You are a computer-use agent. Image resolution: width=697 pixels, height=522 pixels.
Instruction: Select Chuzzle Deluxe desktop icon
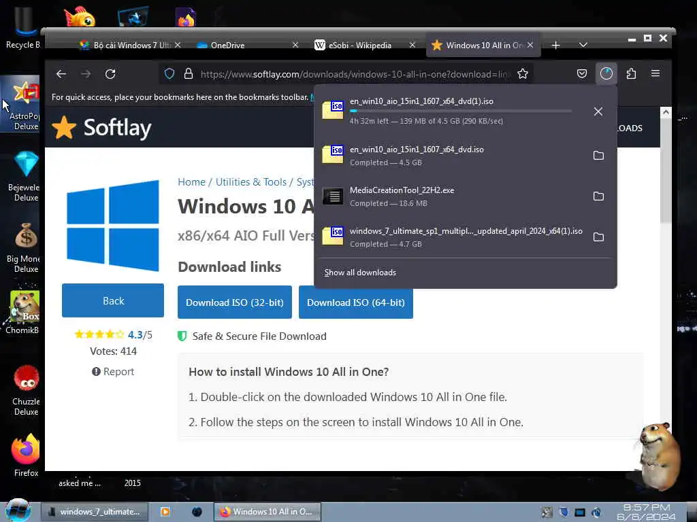pyautogui.click(x=26, y=391)
